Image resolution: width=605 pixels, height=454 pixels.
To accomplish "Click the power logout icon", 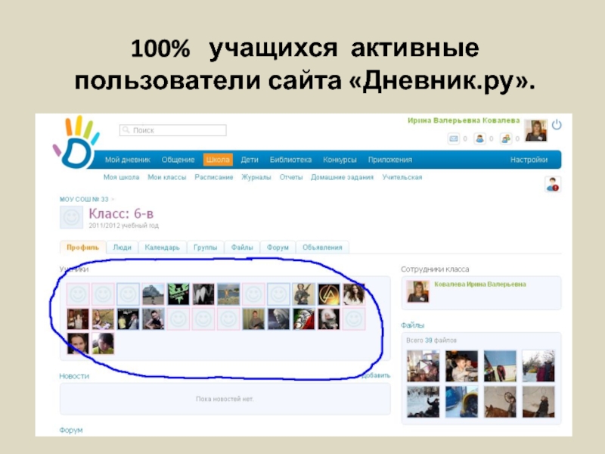I will [557, 125].
